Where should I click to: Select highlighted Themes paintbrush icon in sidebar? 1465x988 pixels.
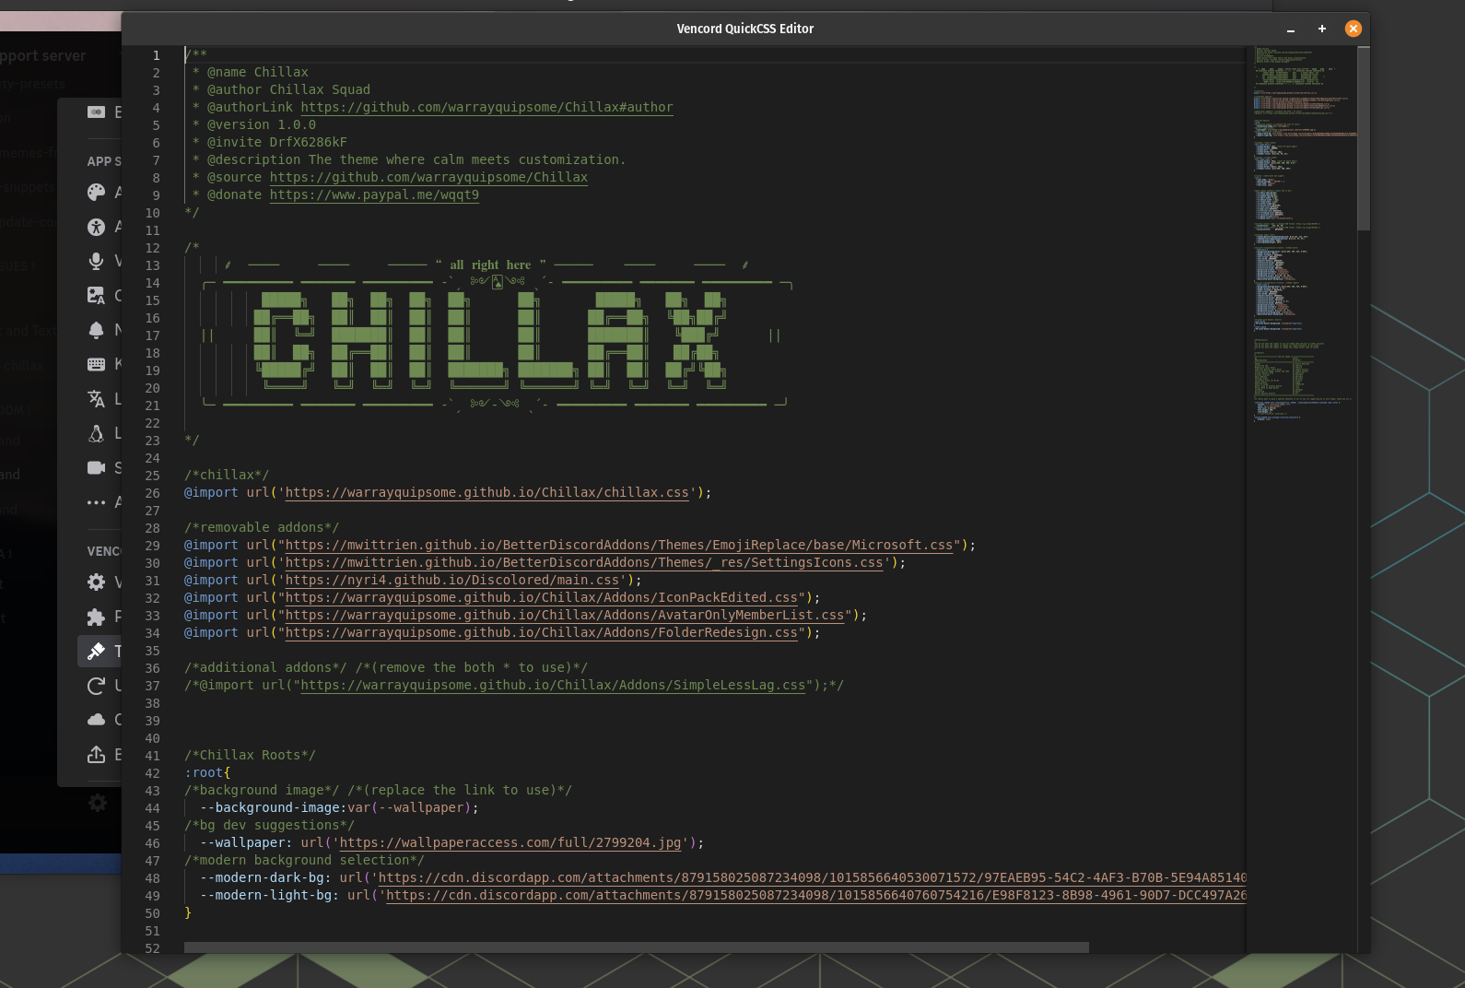pos(96,652)
